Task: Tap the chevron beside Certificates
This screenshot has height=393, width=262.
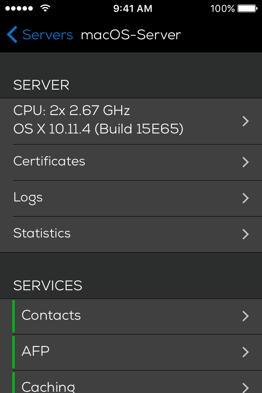Action: point(246,162)
